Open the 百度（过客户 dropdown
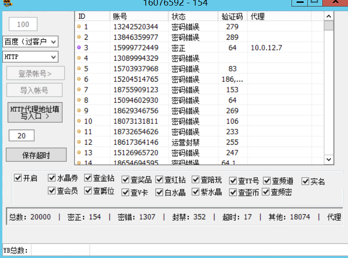 click(30, 42)
